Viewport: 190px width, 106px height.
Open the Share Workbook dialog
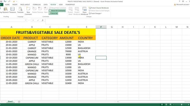click(84, 11)
